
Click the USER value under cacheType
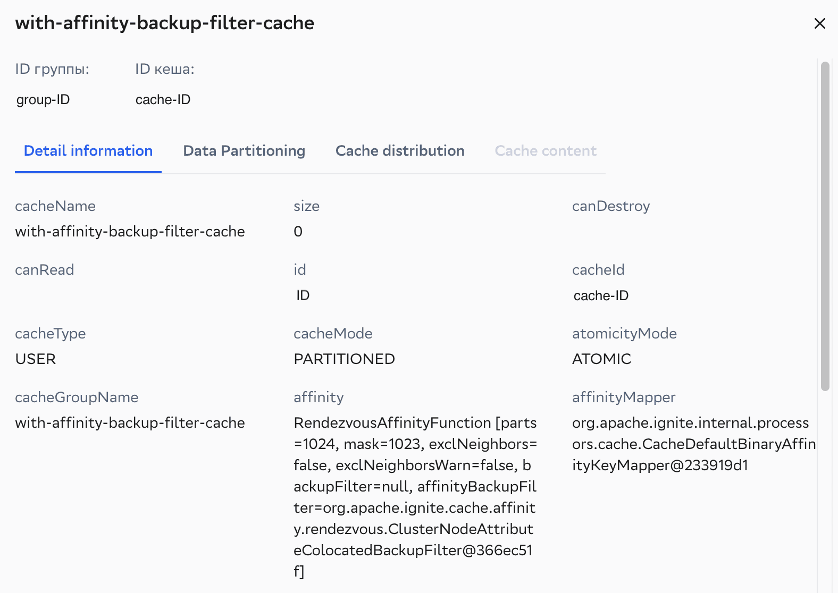(36, 359)
